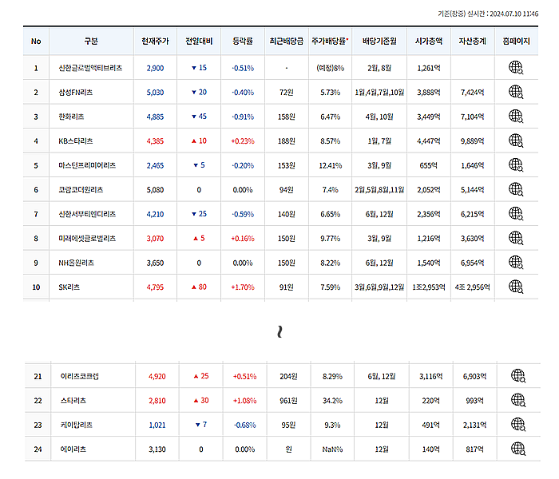Open homepage globe icon for NH올원리츠
The image size is (559, 479).
516,263
